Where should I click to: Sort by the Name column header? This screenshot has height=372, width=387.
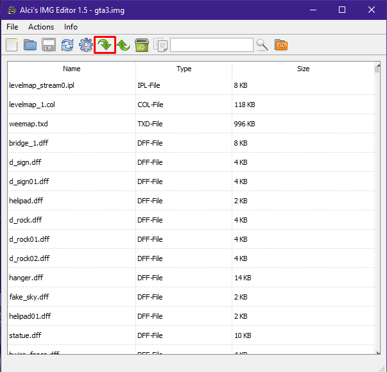pyautogui.click(x=72, y=69)
